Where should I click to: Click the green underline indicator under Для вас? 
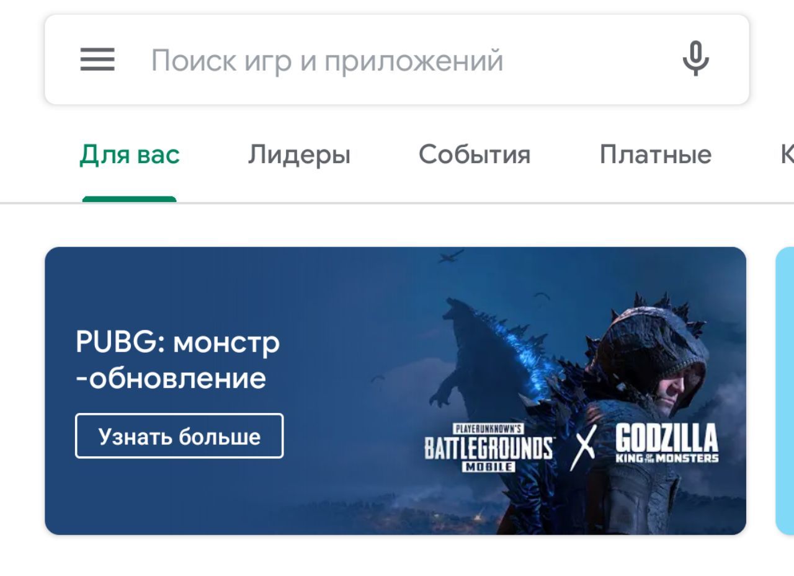(x=129, y=199)
